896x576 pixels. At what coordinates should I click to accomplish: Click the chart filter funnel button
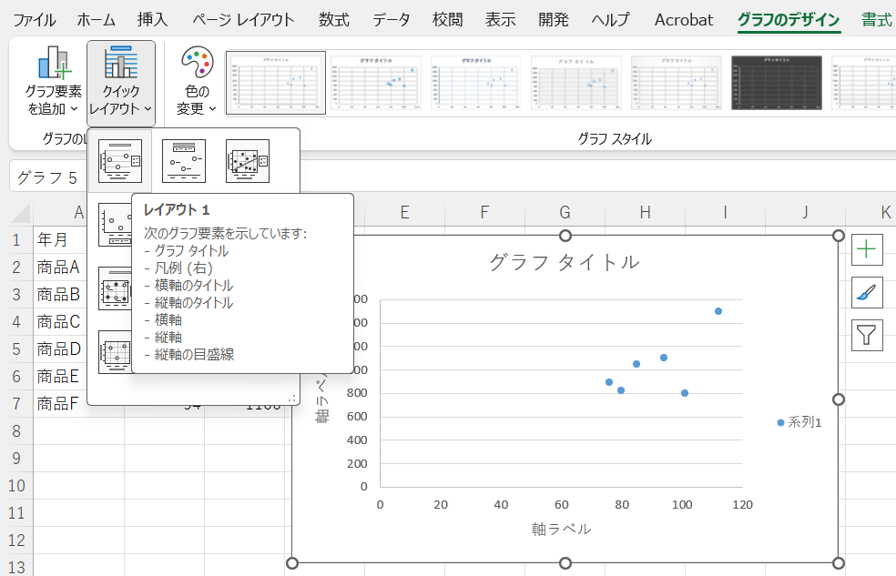tap(867, 335)
